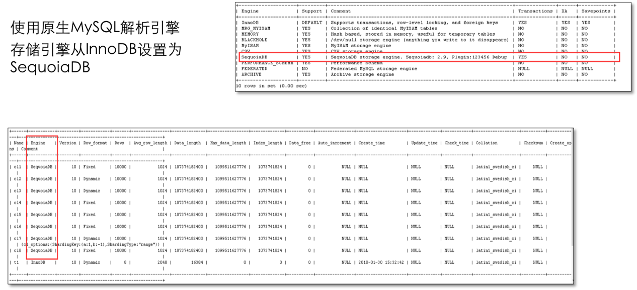Click the 'Savepoints' column header
The height and width of the screenshot is (290, 637).
(x=596, y=11)
